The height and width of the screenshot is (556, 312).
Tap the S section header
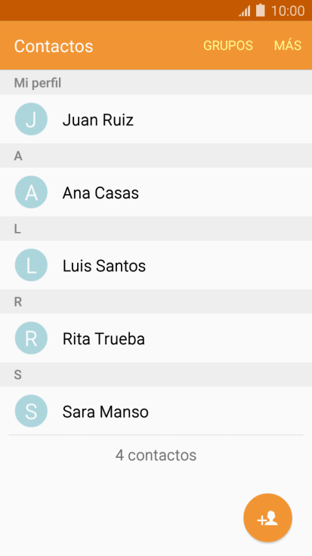[156, 375]
